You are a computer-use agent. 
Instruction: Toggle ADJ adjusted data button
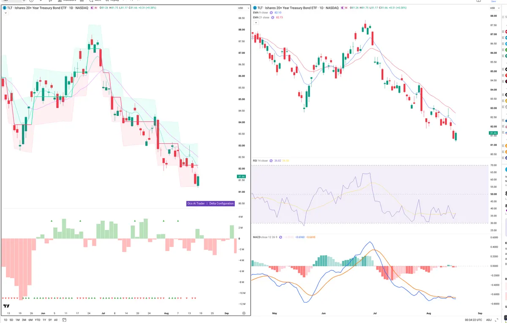[489, 320]
